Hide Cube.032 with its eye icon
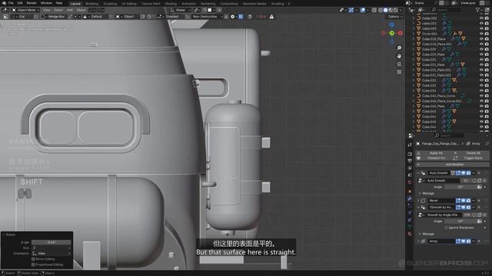This screenshot has width=492, height=276. tap(482, 80)
